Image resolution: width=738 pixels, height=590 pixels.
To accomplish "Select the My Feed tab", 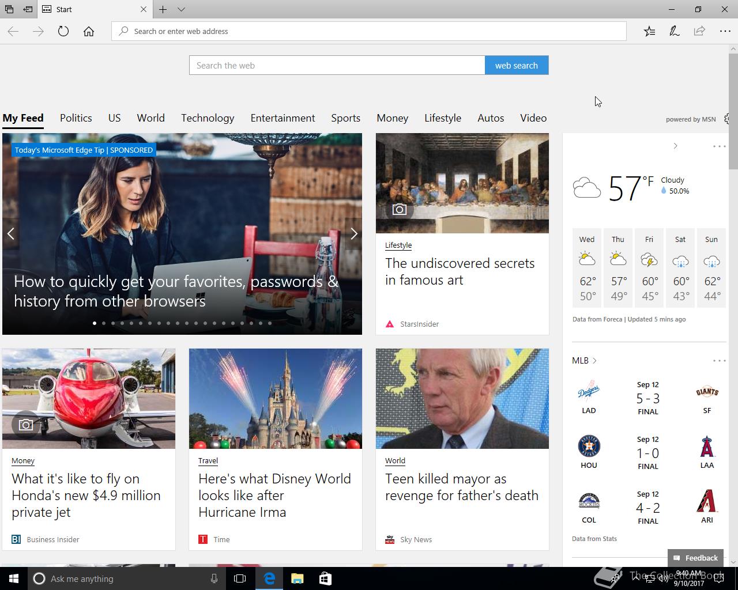I will (23, 118).
